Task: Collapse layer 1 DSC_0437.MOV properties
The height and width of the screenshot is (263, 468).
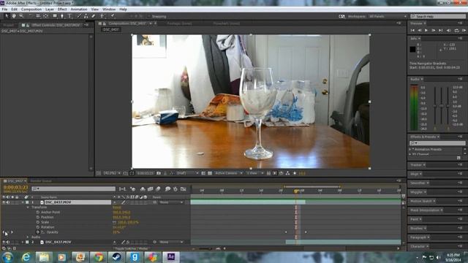Action: (23, 202)
